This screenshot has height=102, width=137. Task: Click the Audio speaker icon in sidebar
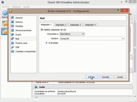point(12,34)
